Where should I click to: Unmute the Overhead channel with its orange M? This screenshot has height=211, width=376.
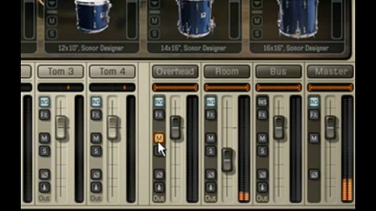click(159, 138)
